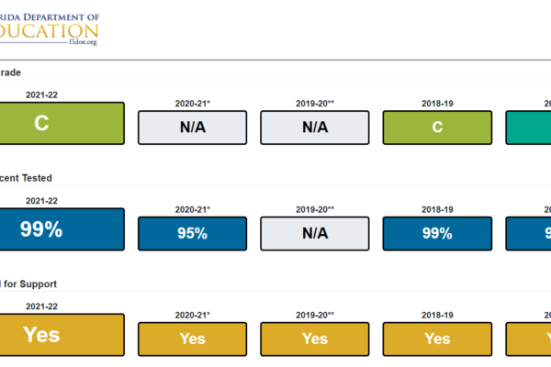Click the 2018-19 Yes support box
Image resolution: width=551 pixels, height=367 pixels.
(437, 339)
